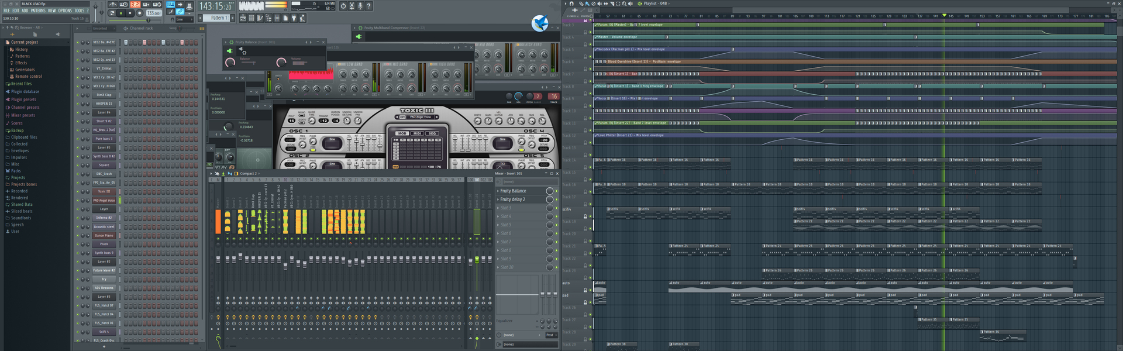Screen dimensions: 1123x351
Task: Open the Pattern 1 selector
Action: click(x=216, y=18)
